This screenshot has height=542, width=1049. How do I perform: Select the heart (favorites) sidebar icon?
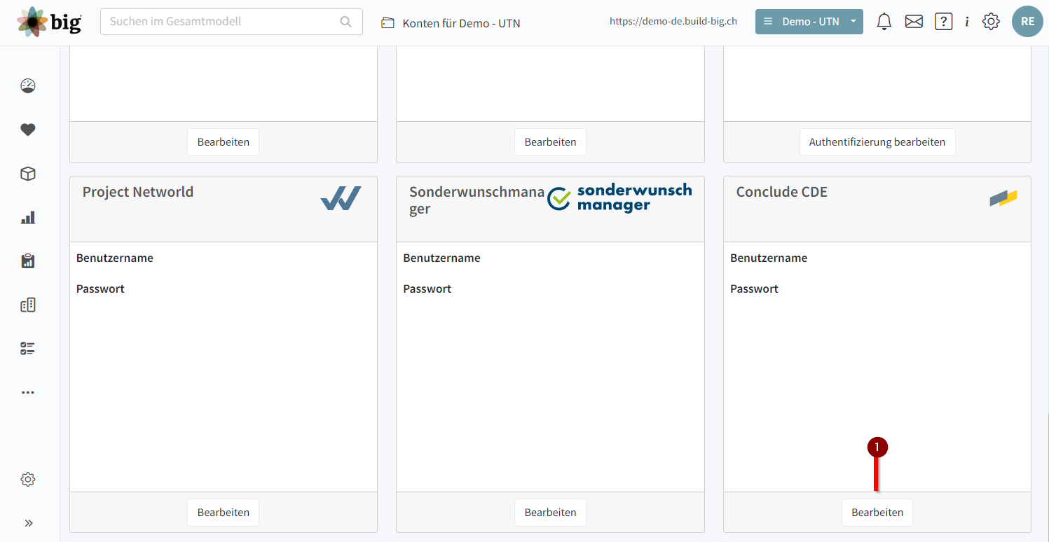click(28, 130)
